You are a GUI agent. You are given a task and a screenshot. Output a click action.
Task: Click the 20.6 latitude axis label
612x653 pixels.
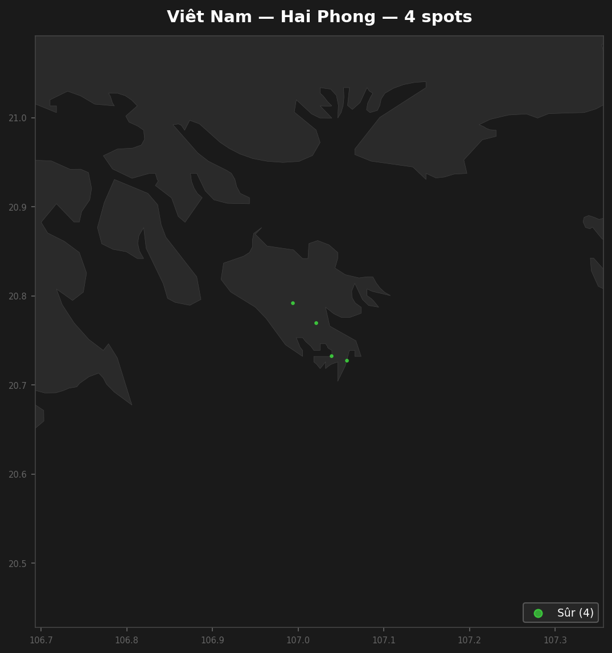[18, 475]
